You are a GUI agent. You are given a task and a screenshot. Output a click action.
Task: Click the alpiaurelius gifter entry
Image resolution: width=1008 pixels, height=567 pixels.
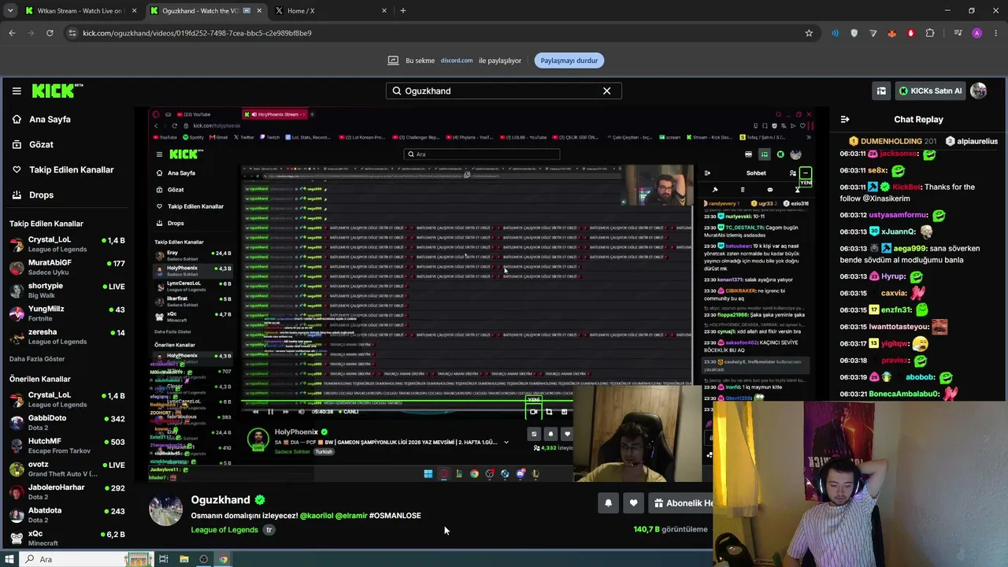(971, 142)
